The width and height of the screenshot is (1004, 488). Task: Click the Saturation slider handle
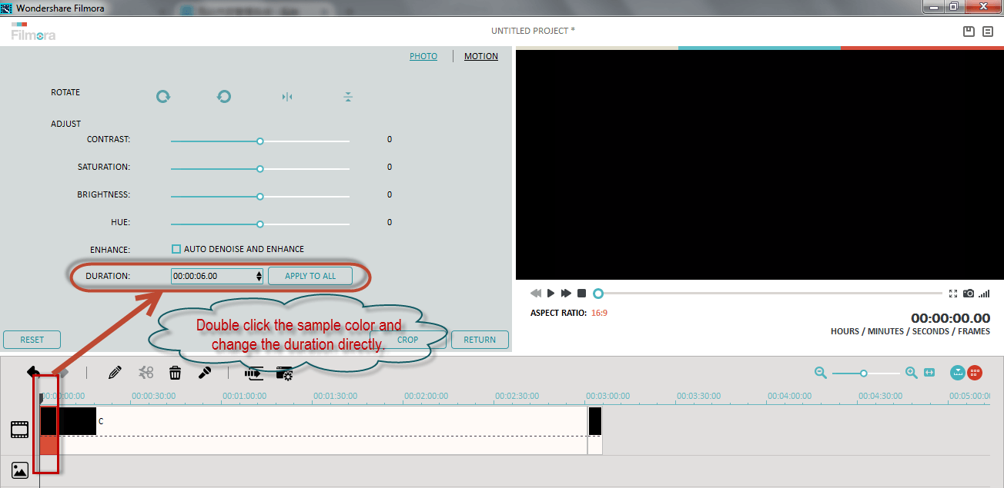coord(260,169)
